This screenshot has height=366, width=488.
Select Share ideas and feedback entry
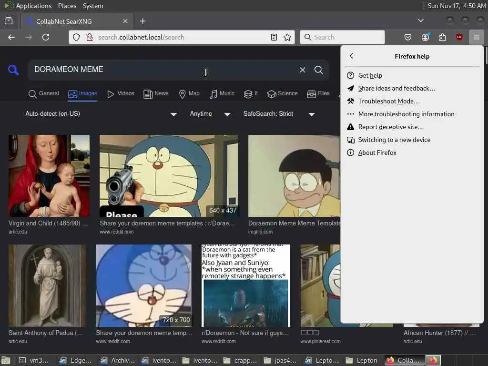(x=412, y=88)
